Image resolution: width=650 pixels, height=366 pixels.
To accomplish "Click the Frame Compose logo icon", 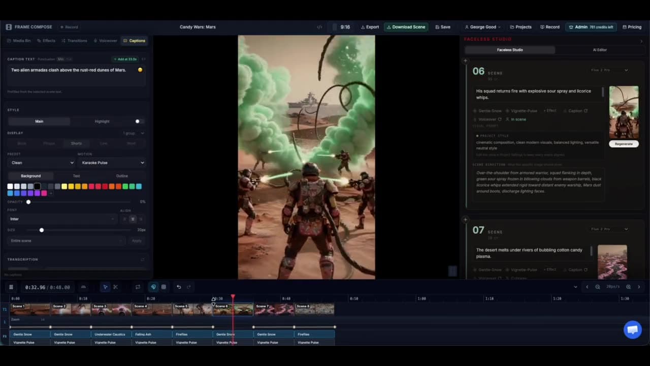I will coord(9,27).
